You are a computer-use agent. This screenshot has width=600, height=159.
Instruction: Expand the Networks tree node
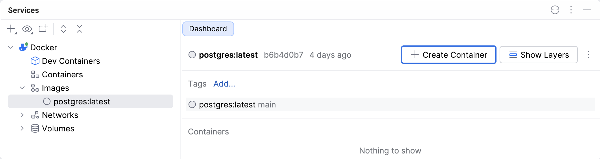point(22,115)
